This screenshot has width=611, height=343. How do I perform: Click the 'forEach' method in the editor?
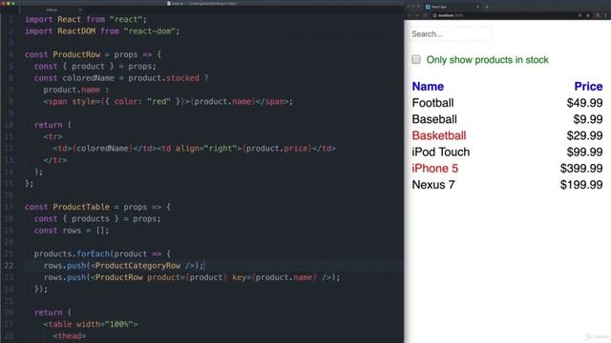click(93, 254)
